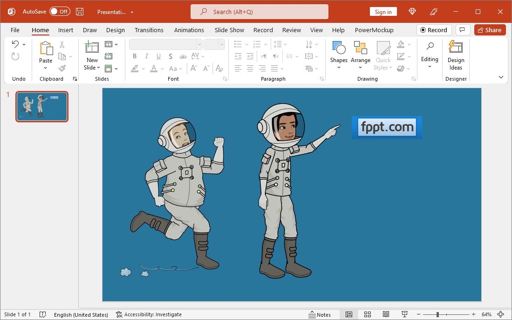Click the Record button at top right

click(434, 30)
